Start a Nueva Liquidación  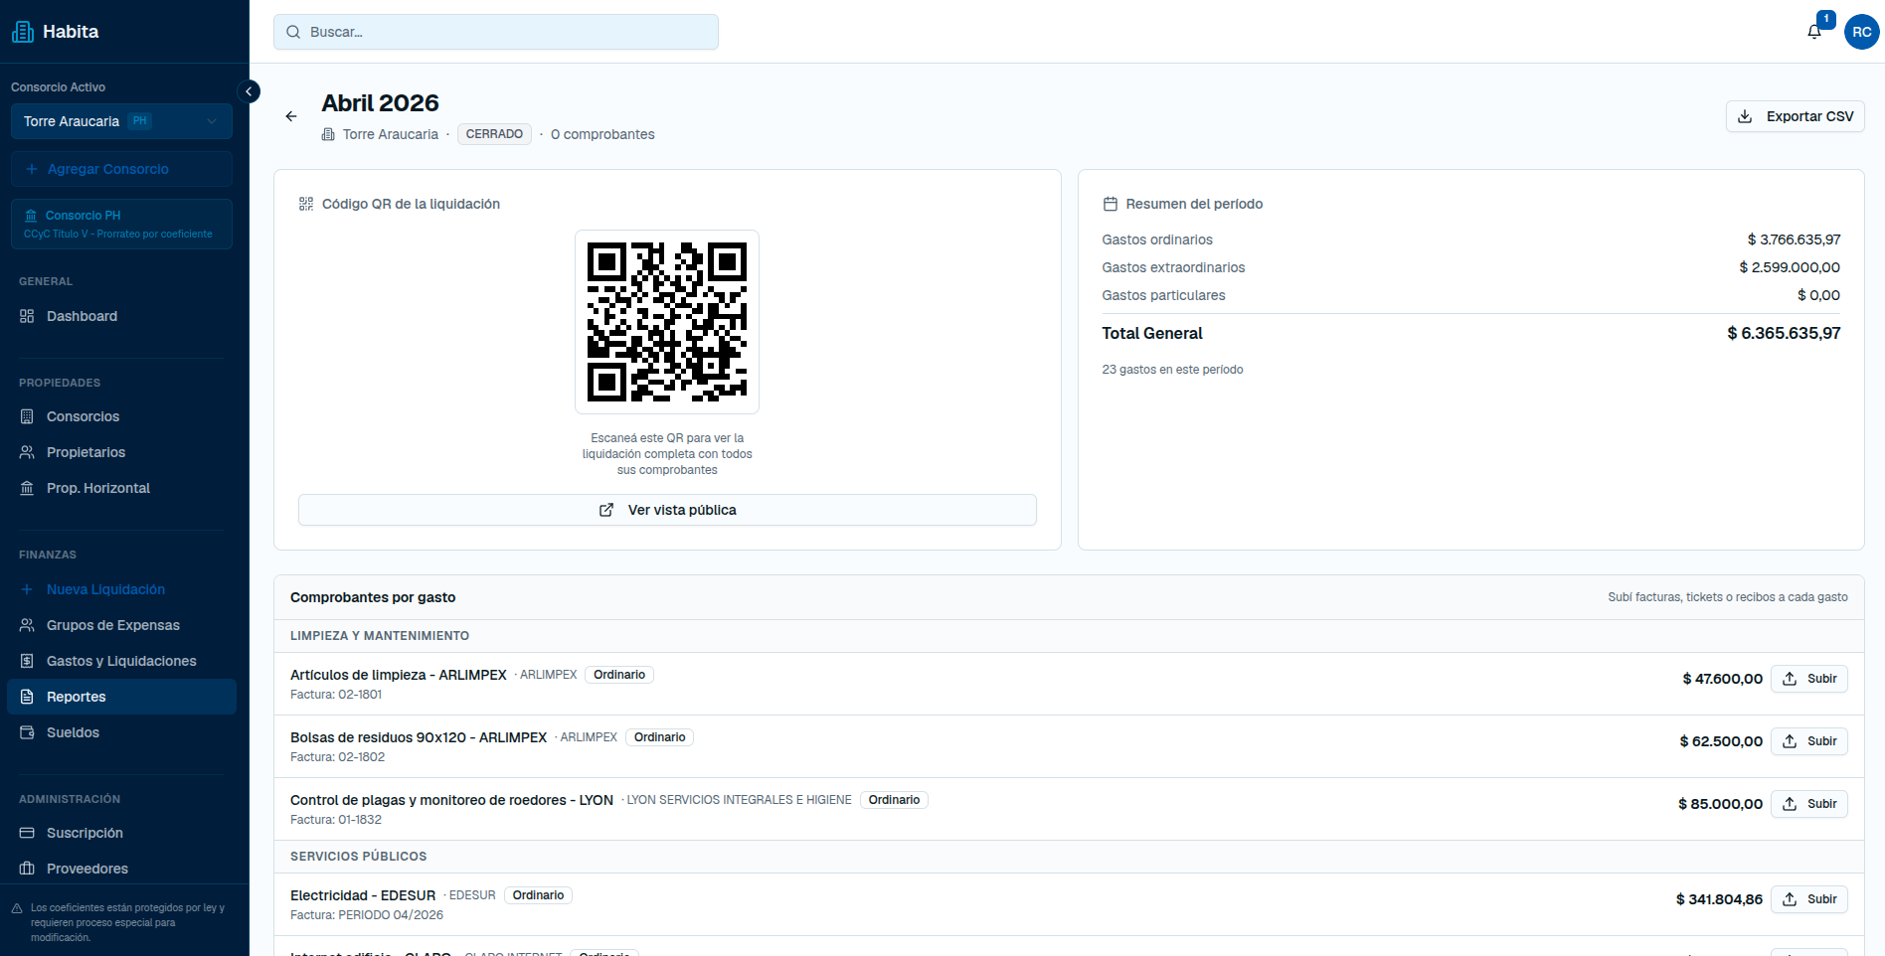(121, 589)
